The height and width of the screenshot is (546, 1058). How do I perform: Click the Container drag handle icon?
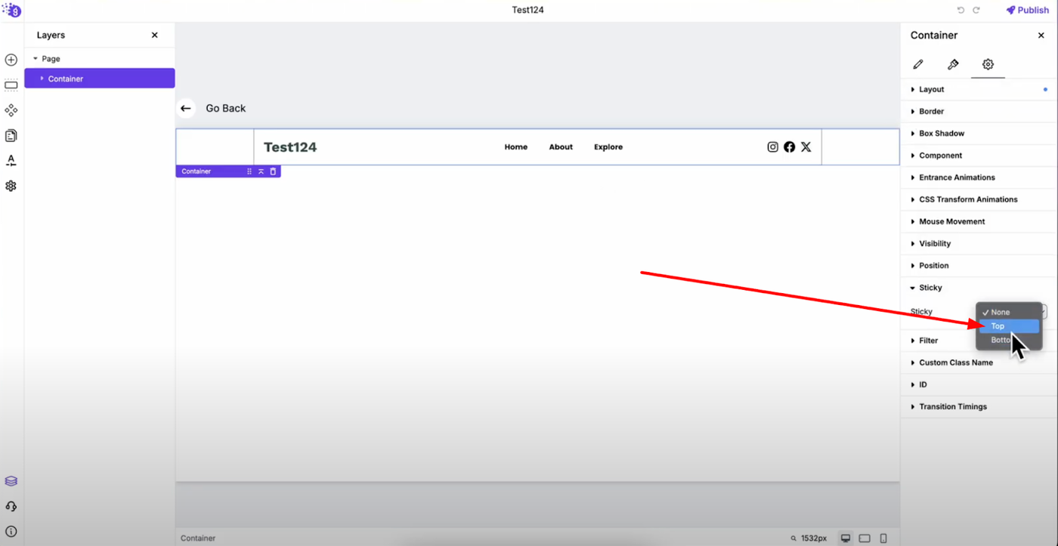pyautogui.click(x=249, y=171)
